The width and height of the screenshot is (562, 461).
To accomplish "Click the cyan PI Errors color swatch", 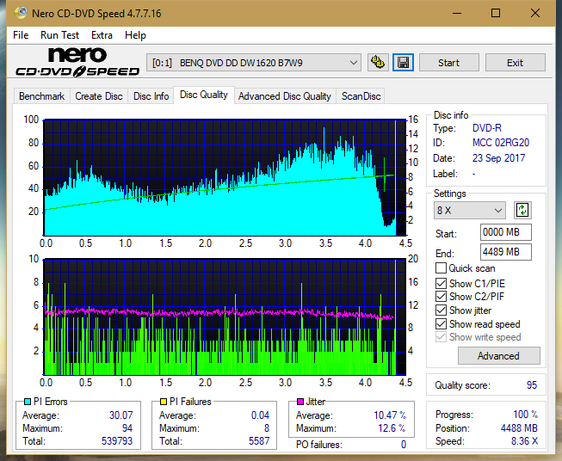I will tap(28, 402).
